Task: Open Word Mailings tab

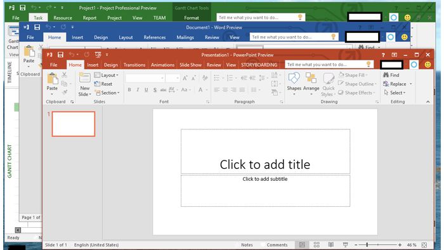Action: click(x=185, y=37)
